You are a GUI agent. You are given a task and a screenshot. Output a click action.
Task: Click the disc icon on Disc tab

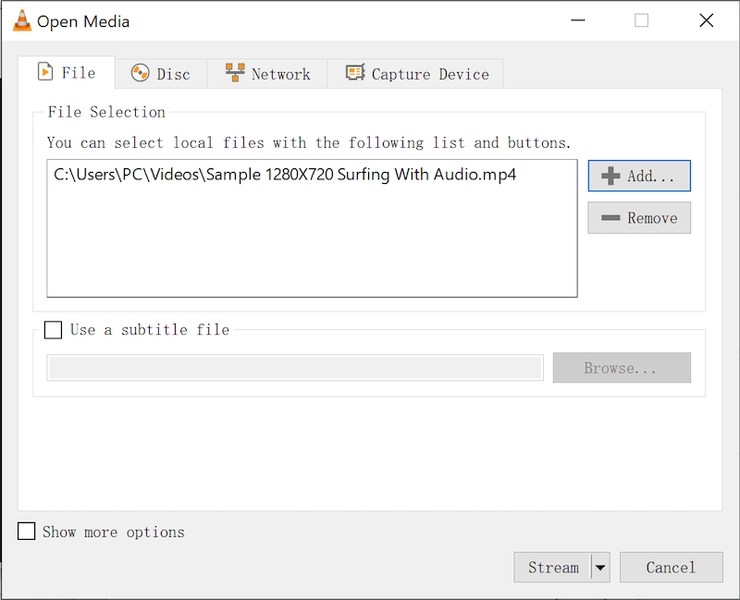141,74
